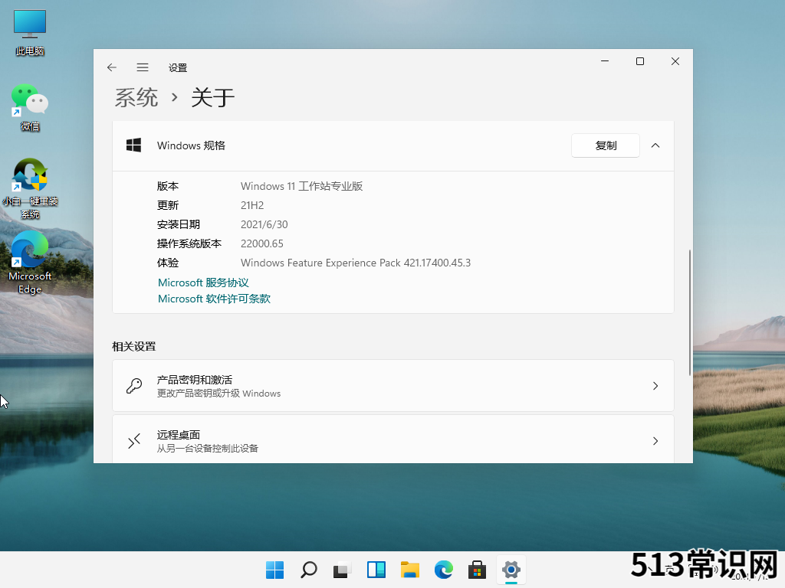Launch File Explorer from taskbar
The image size is (785, 588).
(x=410, y=570)
